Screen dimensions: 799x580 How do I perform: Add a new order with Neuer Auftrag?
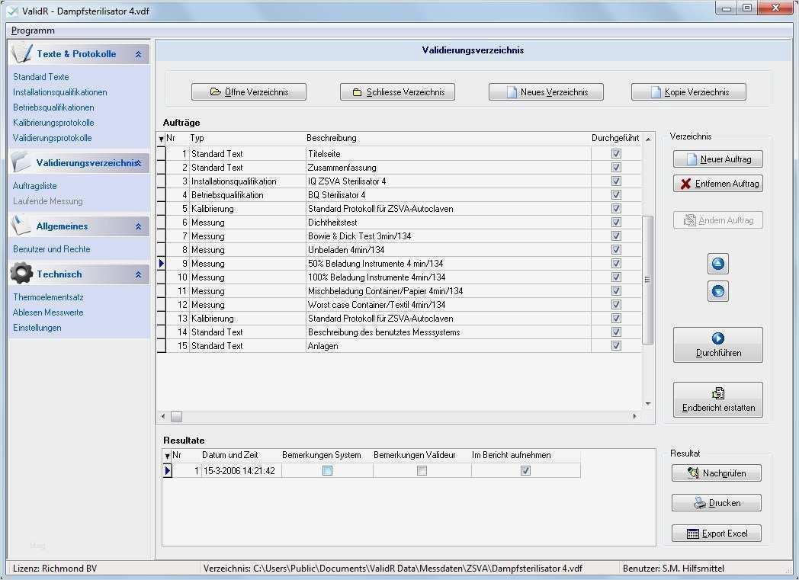coord(718,159)
